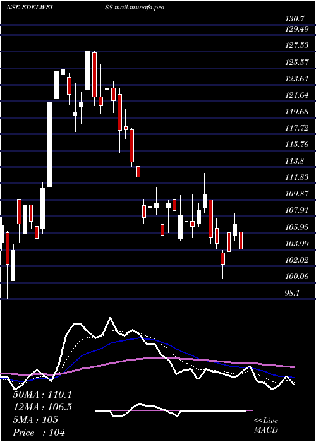Click the 130.7 price axis label
Image resolution: width=316 pixels, height=442 pixels.
coord(295,19)
